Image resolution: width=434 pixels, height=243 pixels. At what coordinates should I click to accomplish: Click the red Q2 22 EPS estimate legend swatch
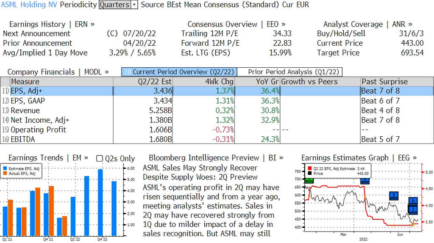(x=309, y=168)
